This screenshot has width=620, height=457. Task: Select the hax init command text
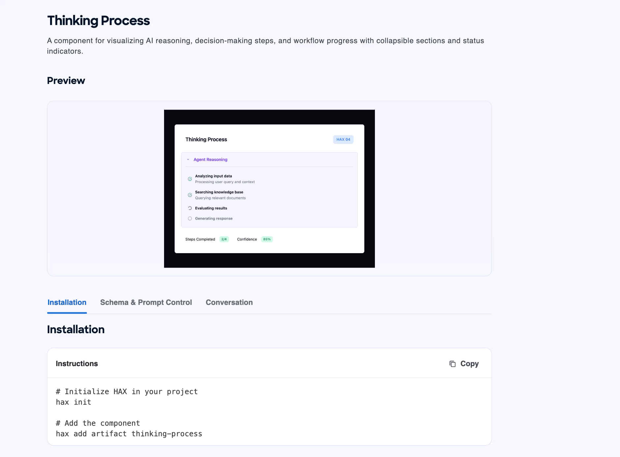click(x=73, y=402)
